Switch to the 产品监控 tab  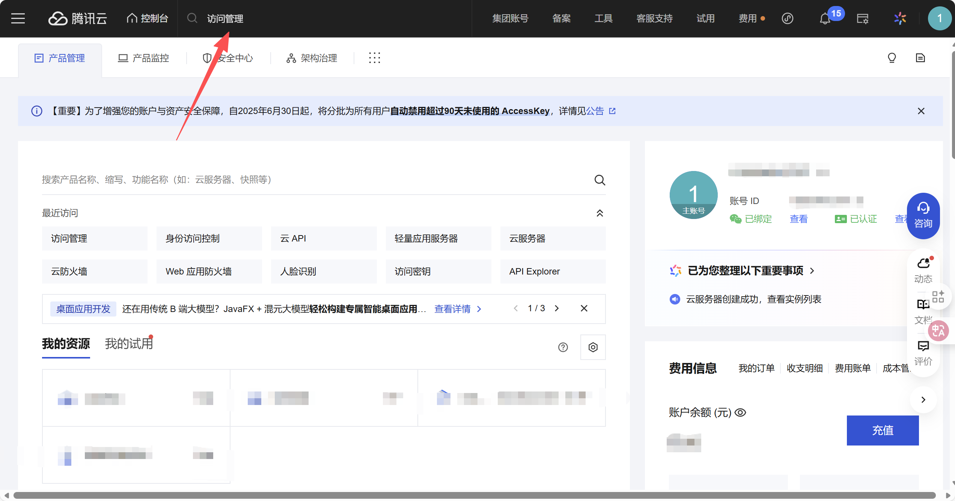tap(144, 58)
